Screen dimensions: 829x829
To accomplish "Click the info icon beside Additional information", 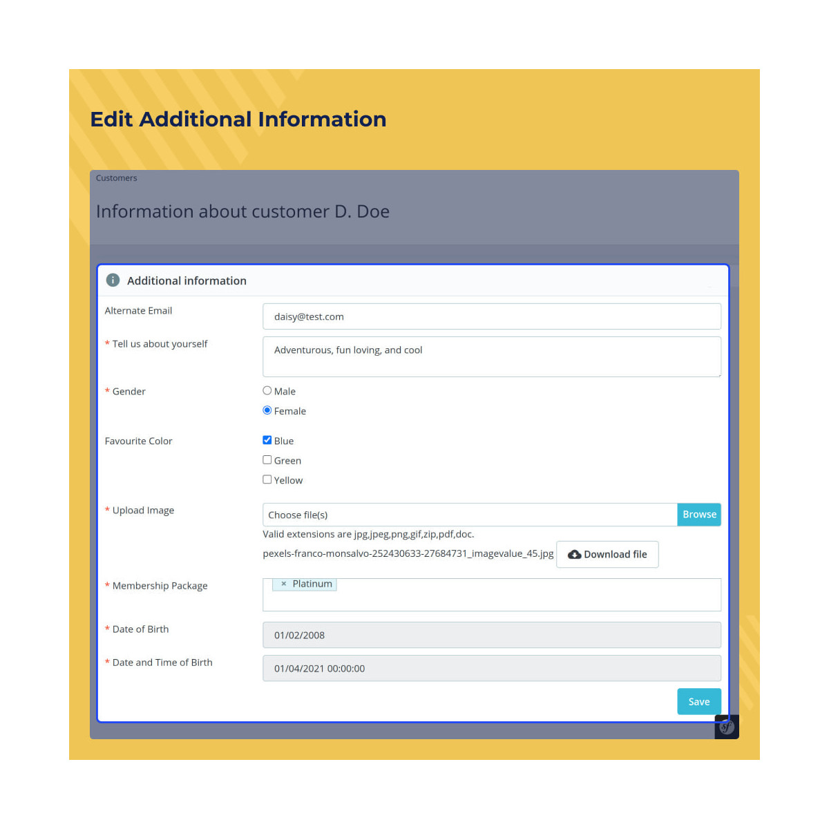I will 113,280.
